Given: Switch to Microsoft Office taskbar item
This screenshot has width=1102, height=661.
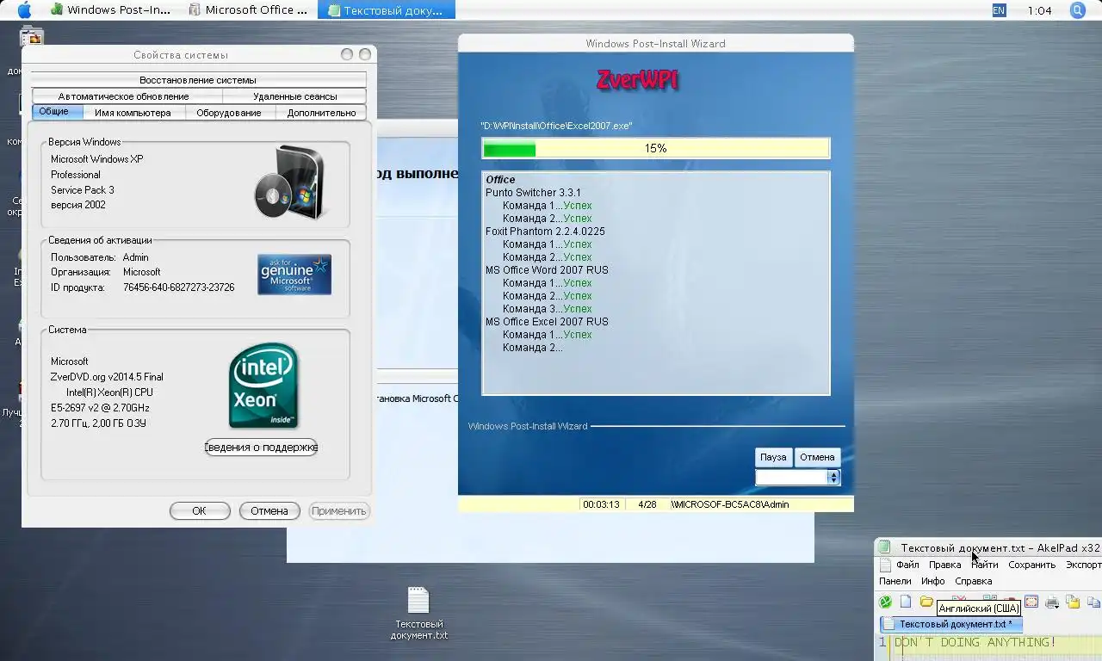Looking at the screenshot, I should tap(249, 10).
